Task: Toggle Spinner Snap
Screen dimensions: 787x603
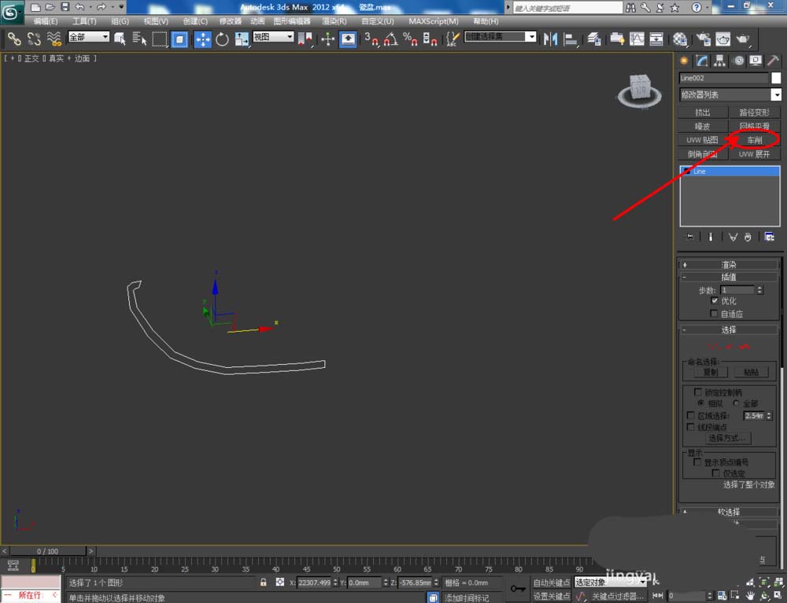Action: pyautogui.click(x=430, y=39)
